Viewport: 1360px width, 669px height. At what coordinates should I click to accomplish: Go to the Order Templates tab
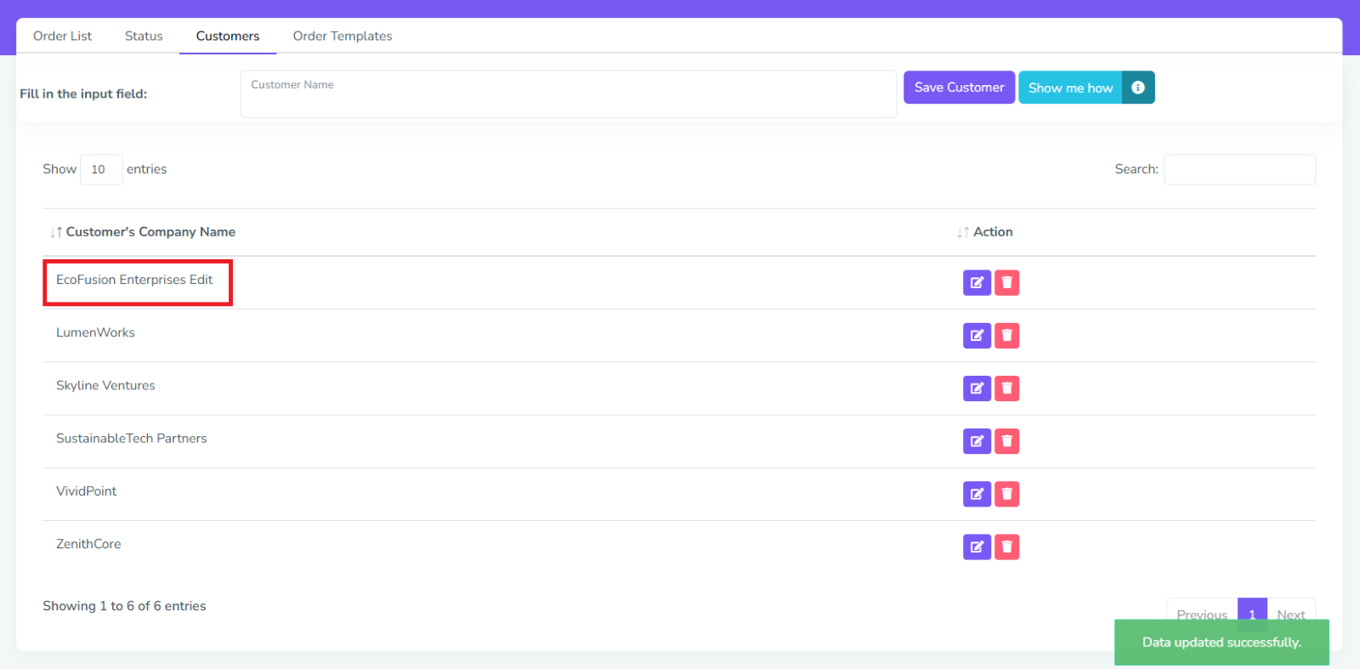(343, 36)
